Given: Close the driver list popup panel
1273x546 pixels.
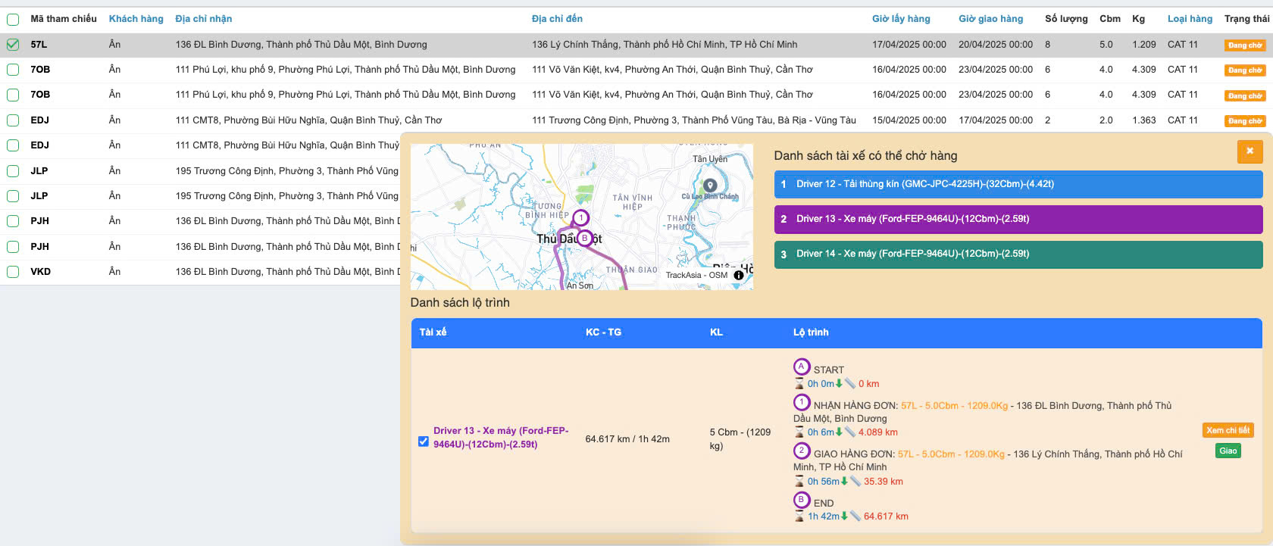Looking at the screenshot, I should pos(1250,151).
